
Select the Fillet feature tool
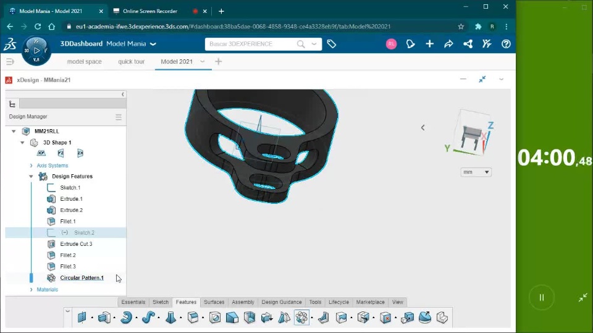[x=193, y=318]
